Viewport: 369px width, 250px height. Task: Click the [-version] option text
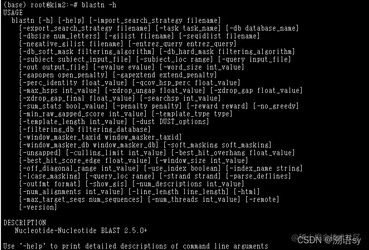pyautogui.click(x=38, y=207)
